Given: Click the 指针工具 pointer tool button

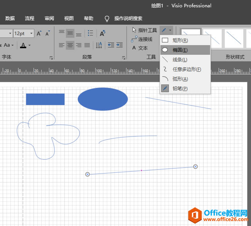Looking at the screenshot, I should coord(145,30).
